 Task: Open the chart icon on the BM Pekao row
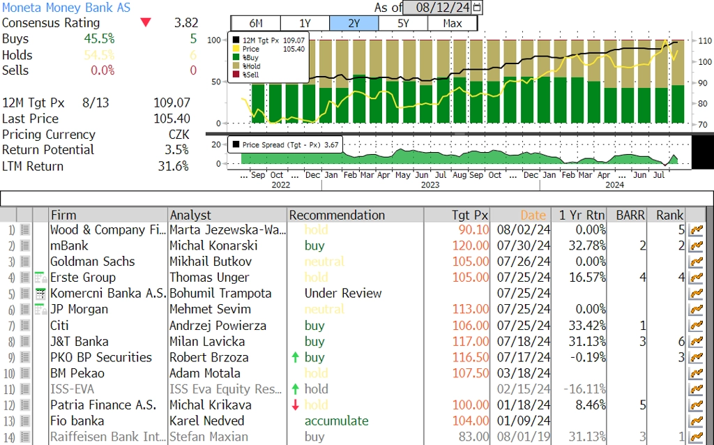pyautogui.click(x=696, y=373)
